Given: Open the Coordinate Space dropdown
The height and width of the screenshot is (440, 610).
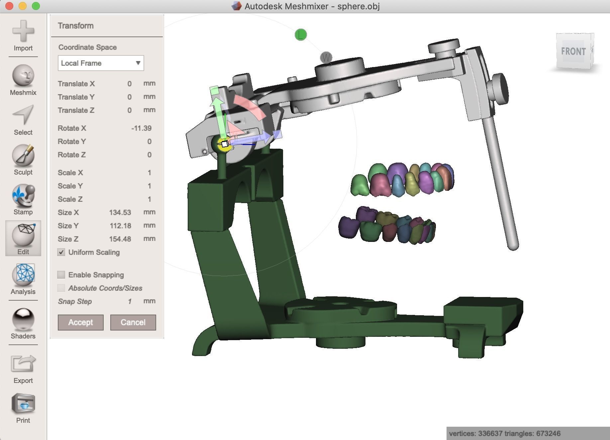Looking at the screenshot, I should 101,63.
